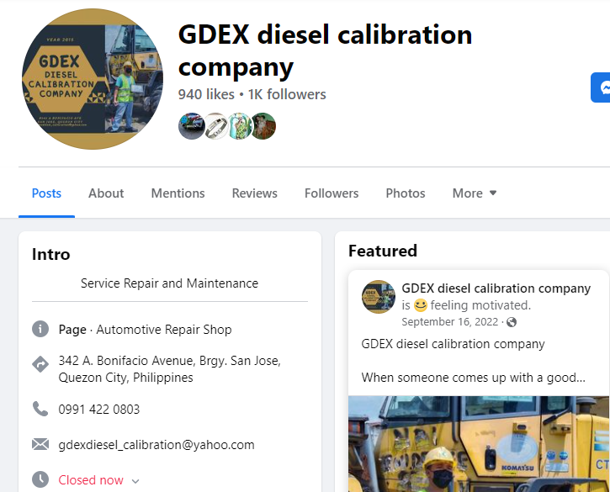Open the September 16, 2022 post date
This screenshot has width=610, height=492.
[x=450, y=322]
